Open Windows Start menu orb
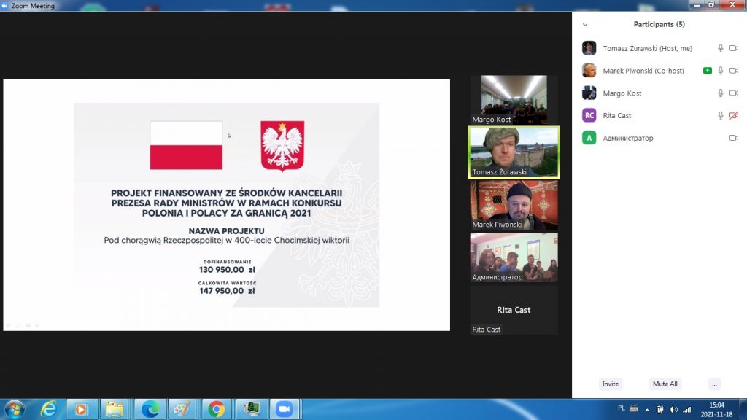Viewport: 747px width, 420px height. (x=15, y=408)
